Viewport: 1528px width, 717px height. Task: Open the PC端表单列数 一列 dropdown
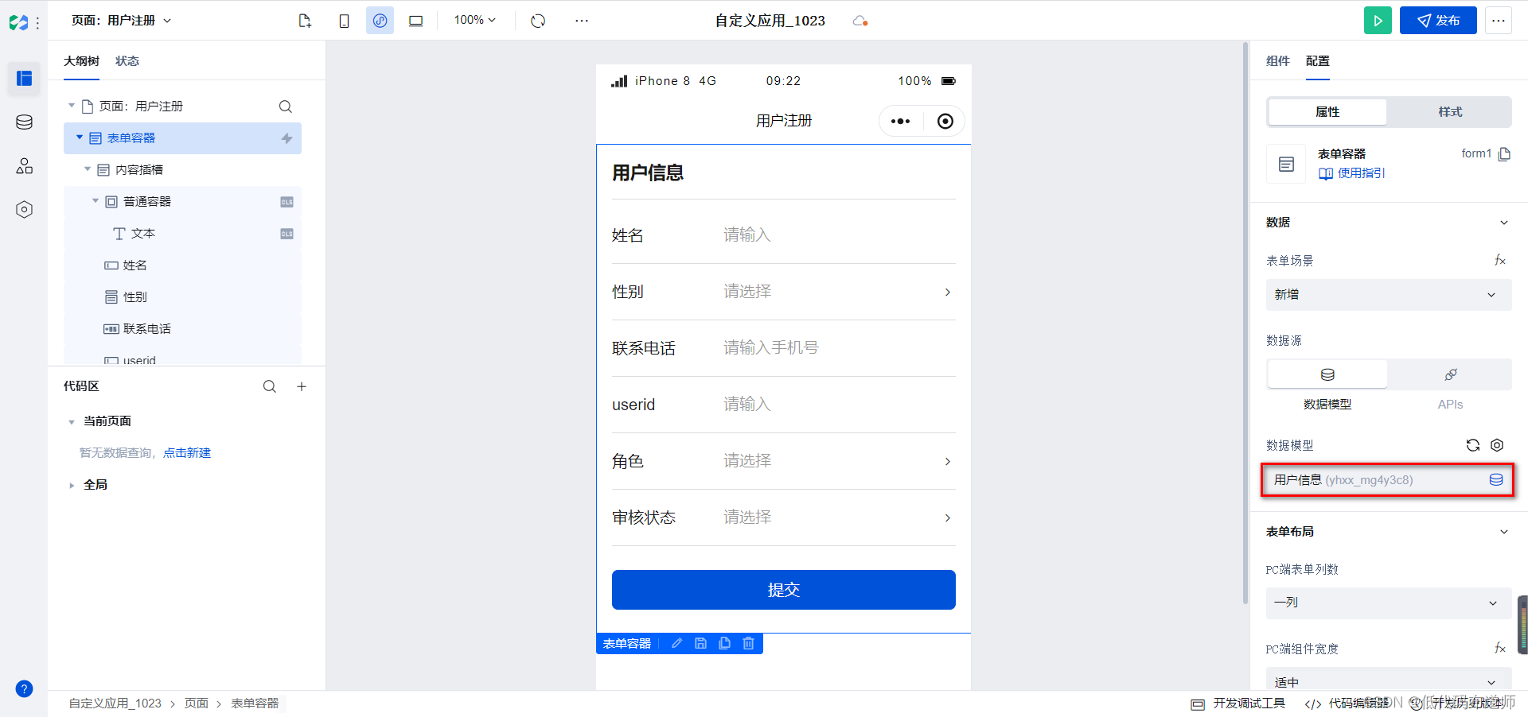pos(1389,603)
